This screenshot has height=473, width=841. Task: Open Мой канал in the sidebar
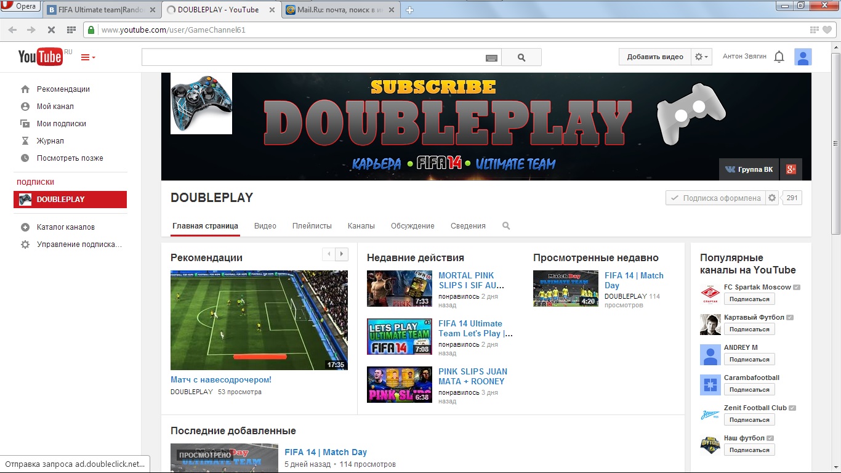coord(55,107)
